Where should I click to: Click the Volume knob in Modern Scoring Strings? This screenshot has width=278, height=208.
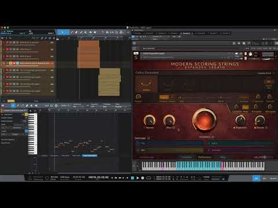[149, 120]
